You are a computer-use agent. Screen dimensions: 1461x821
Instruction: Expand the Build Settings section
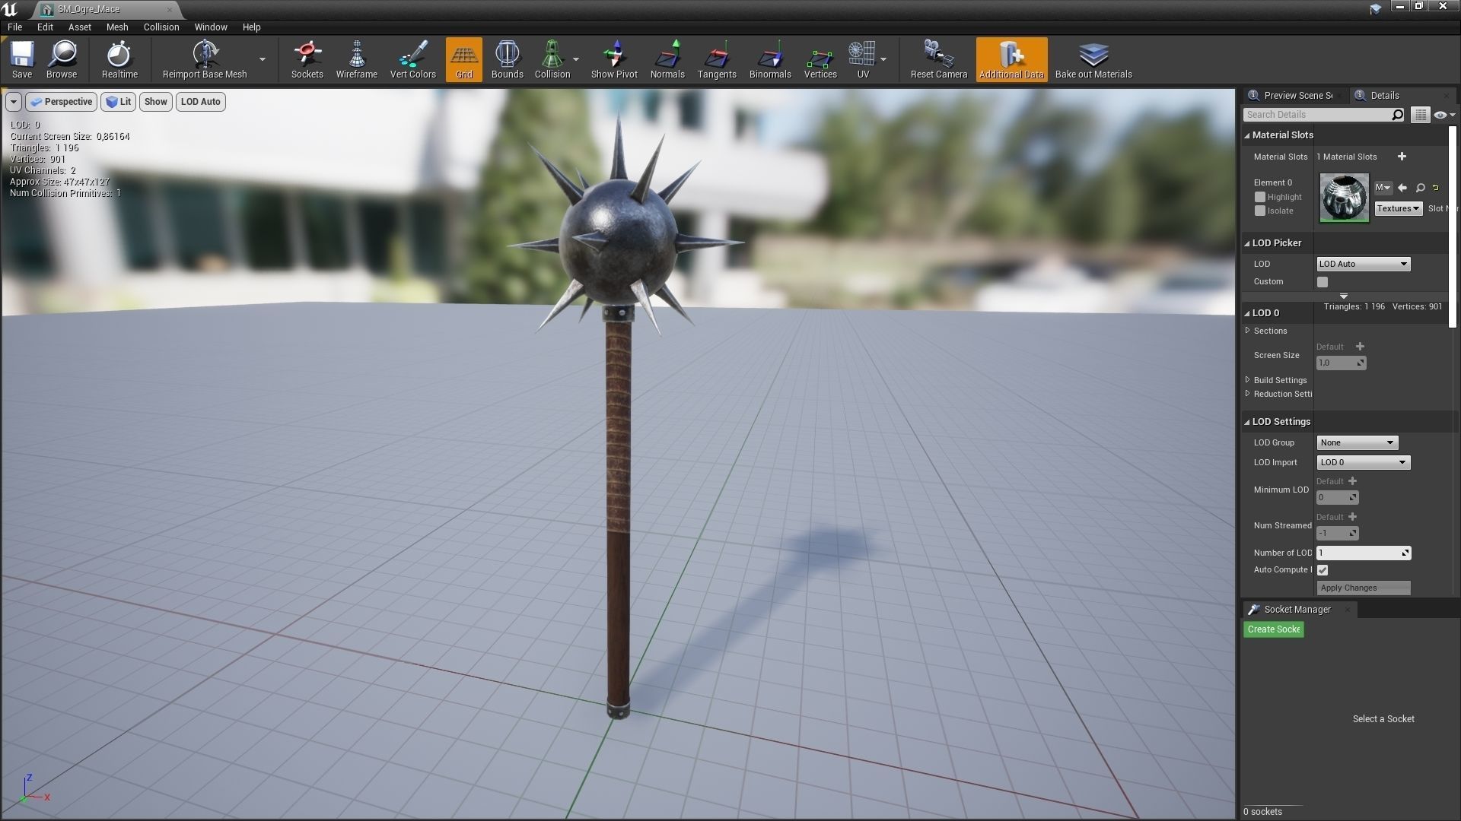[x=1280, y=380]
